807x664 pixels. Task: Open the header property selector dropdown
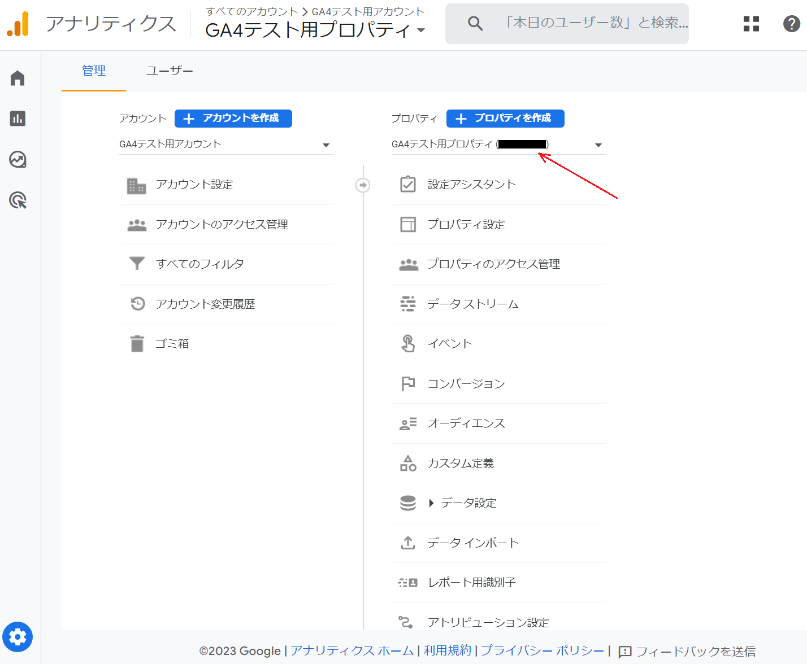421,30
